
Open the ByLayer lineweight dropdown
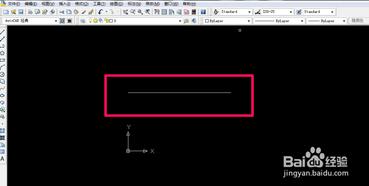[x=344, y=21]
